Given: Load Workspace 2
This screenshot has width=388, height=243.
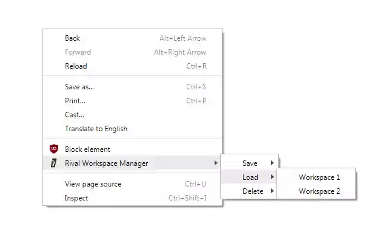Looking at the screenshot, I should (316, 191).
